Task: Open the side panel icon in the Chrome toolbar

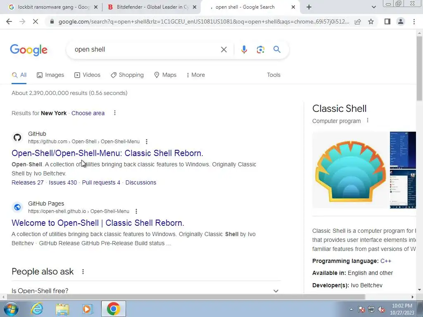Action: point(387,21)
